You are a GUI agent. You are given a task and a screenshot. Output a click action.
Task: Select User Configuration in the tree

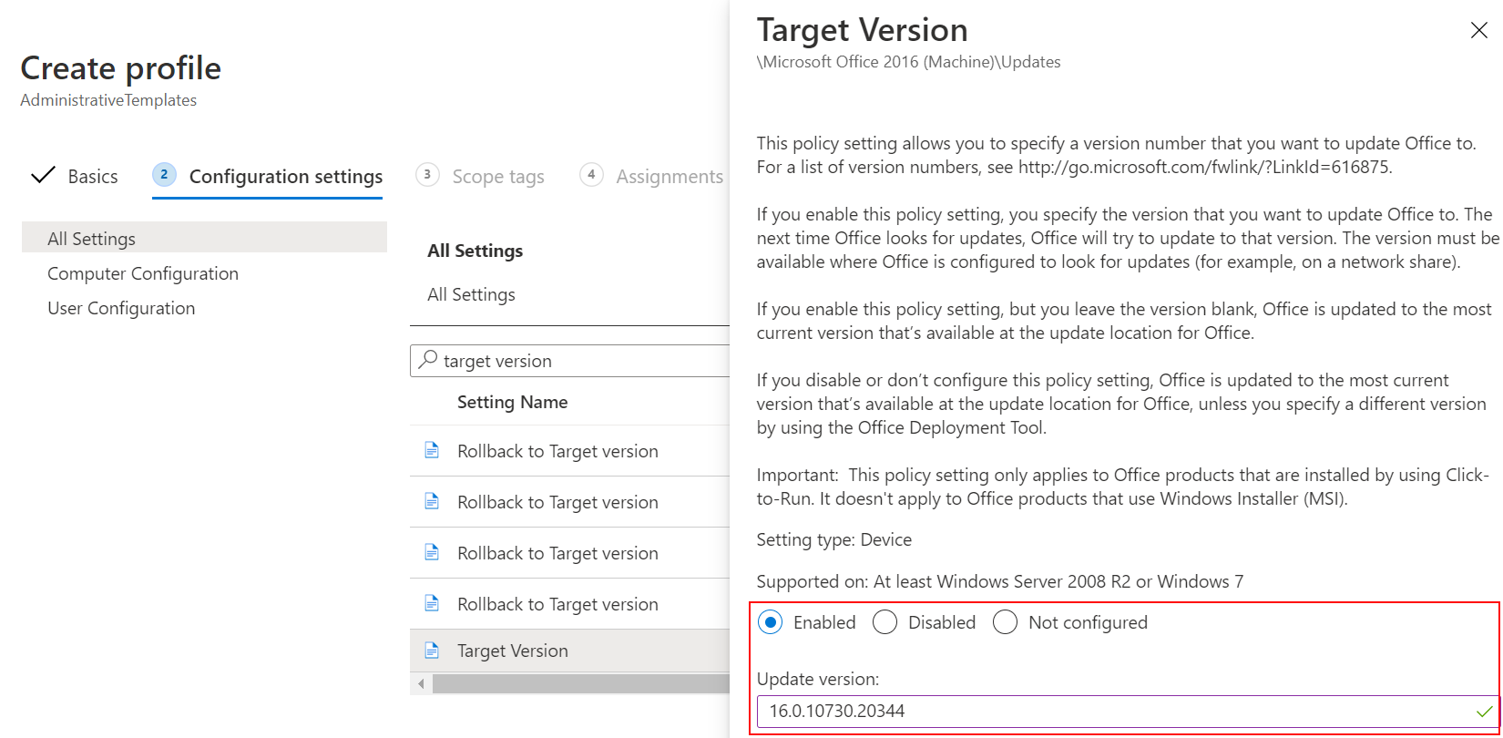click(x=121, y=308)
